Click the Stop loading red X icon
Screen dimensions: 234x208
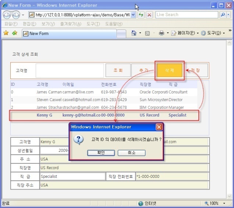149,15
